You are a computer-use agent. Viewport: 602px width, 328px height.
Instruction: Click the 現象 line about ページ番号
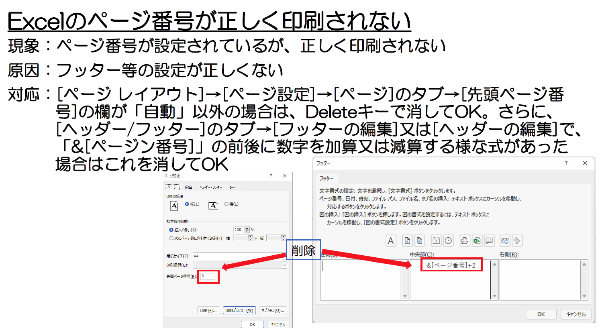coord(227,46)
